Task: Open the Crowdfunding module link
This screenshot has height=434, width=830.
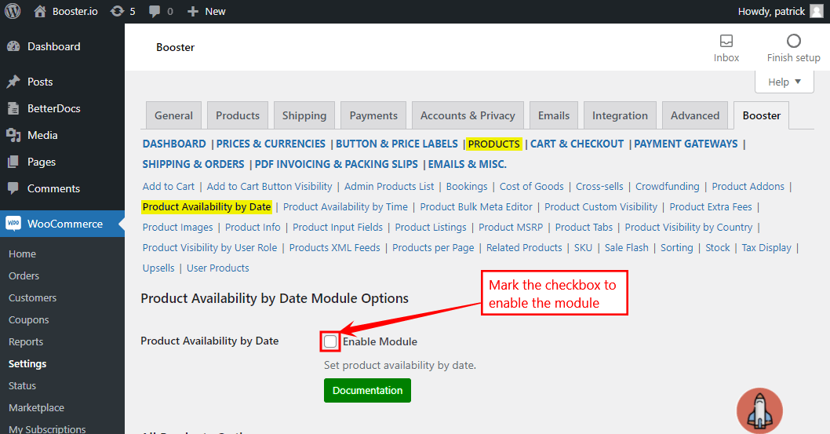Action: pos(667,186)
